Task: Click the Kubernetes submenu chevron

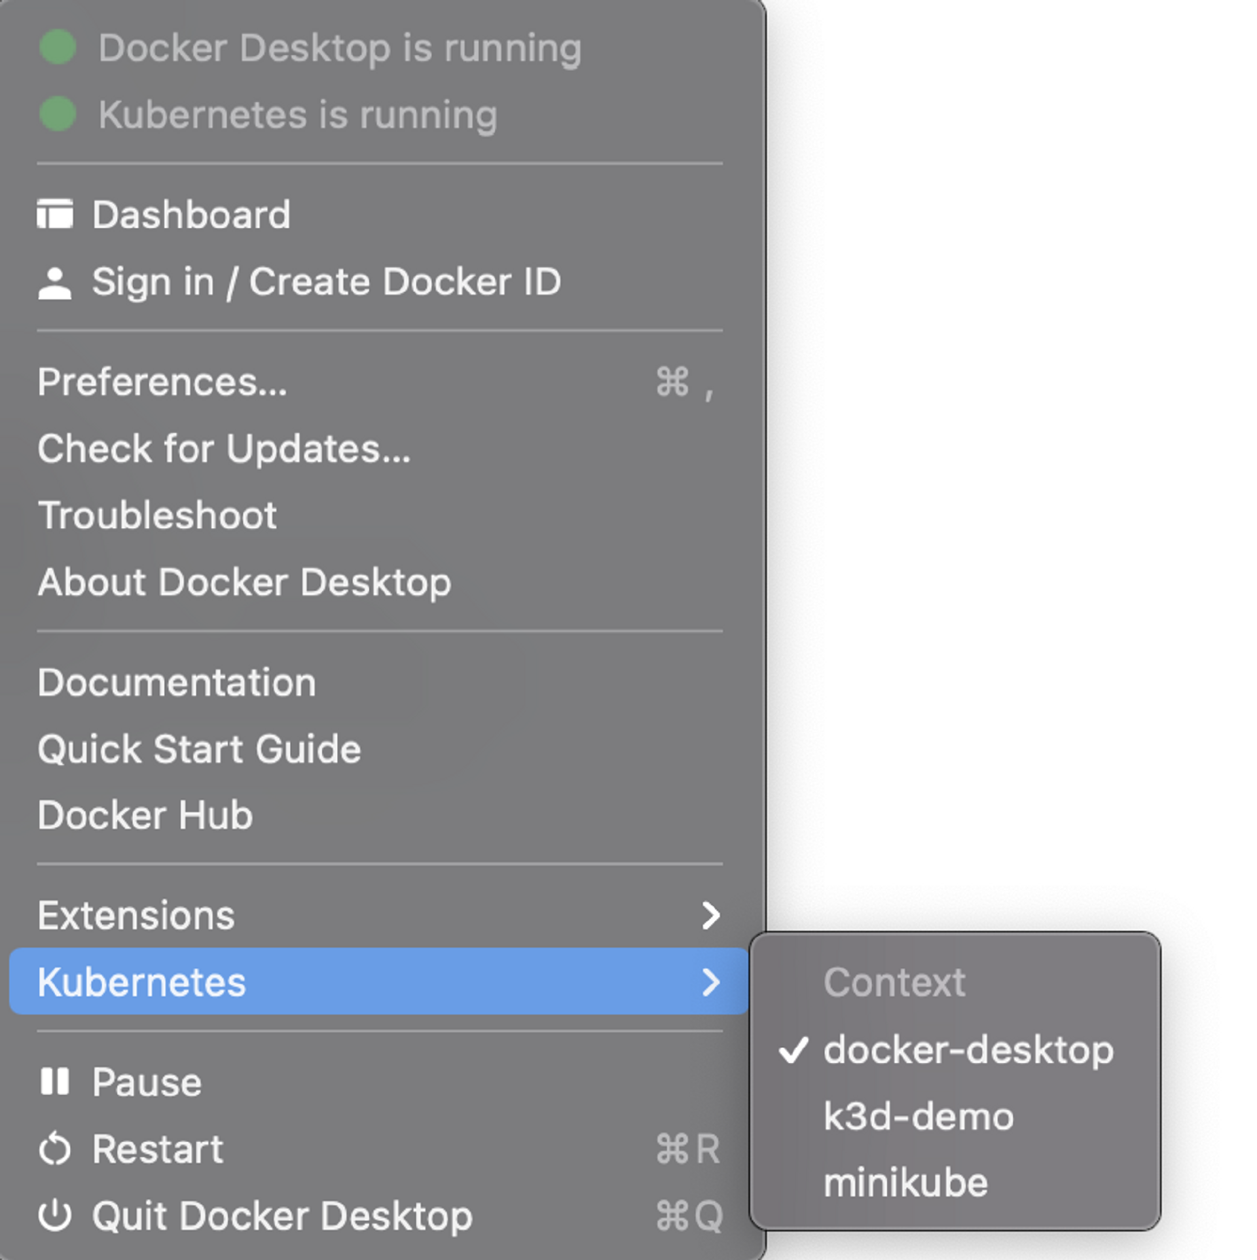Action: [x=710, y=982]
